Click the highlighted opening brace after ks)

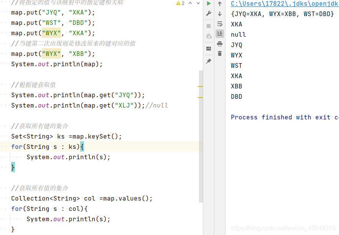point(82,147)
